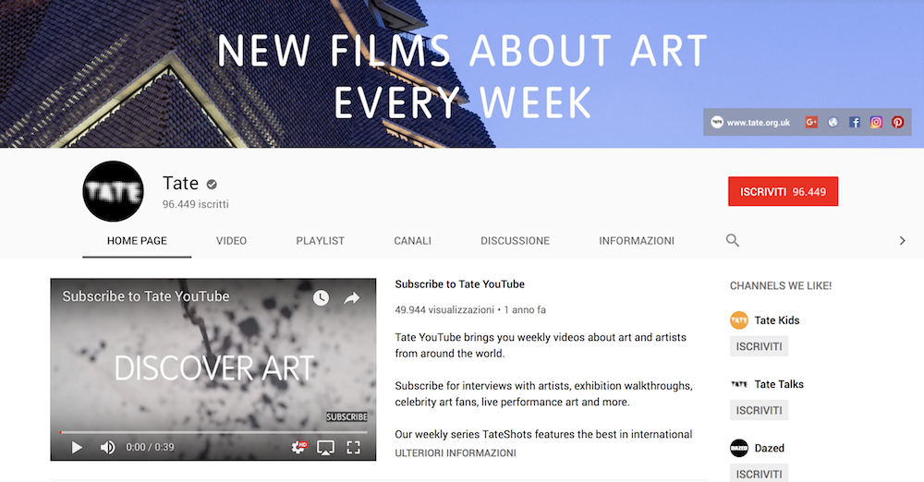
Task: Open the www.tate.org.uk banner link
Action: coord(758,123)
